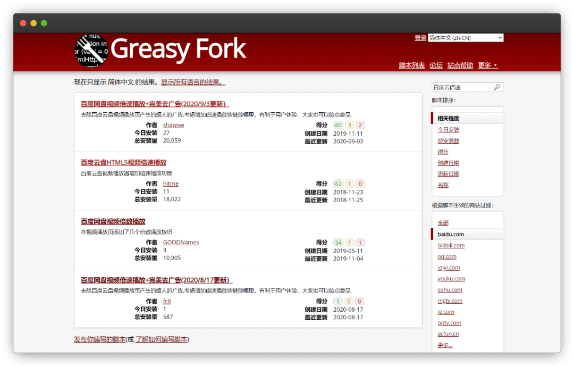574x366 pixels.
Task: Click red score badge 2 of first script
Action: tap(360, 125)
